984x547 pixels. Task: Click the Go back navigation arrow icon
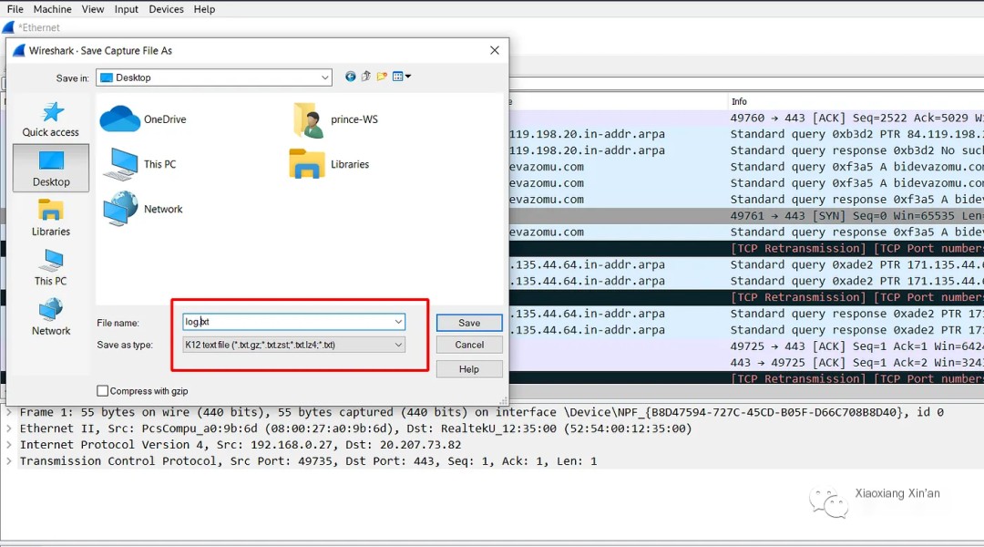(350, 77)
